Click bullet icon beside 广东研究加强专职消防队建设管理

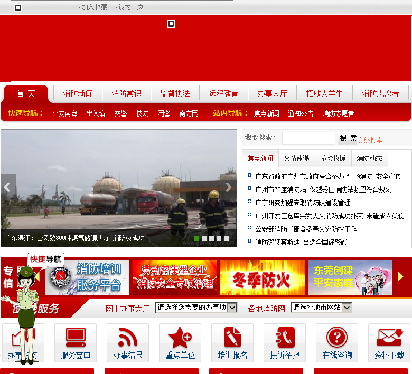pyautogui.click(x=250, y=202)
